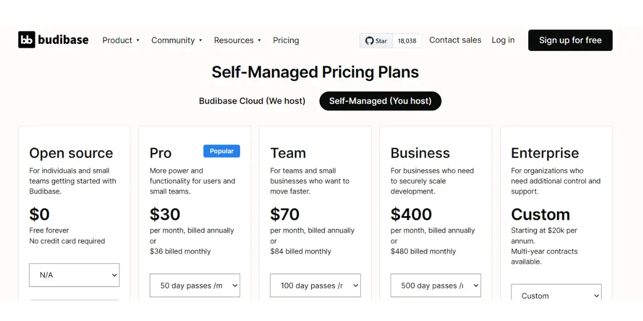The height and width of the screenshot is (321, 643).
Task: Click the 18,038 star count badge
Action: click(x=407, y=41)
